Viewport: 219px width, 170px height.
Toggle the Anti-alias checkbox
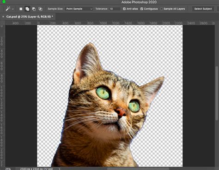[124, 9]
